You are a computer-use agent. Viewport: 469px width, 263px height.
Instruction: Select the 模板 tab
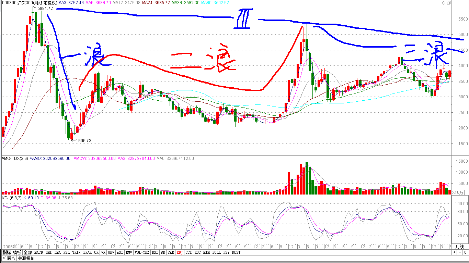pos(17,252)
